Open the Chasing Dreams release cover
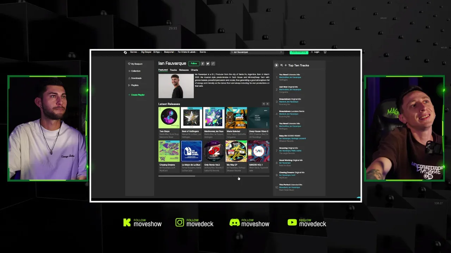This screenshot has width=451, height=253. [169, 151]
